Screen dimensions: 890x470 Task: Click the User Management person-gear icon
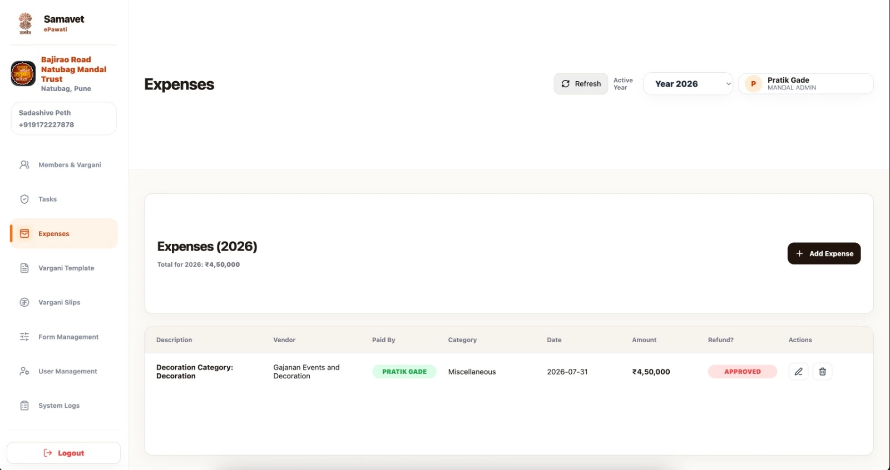[x=24, y=371]
